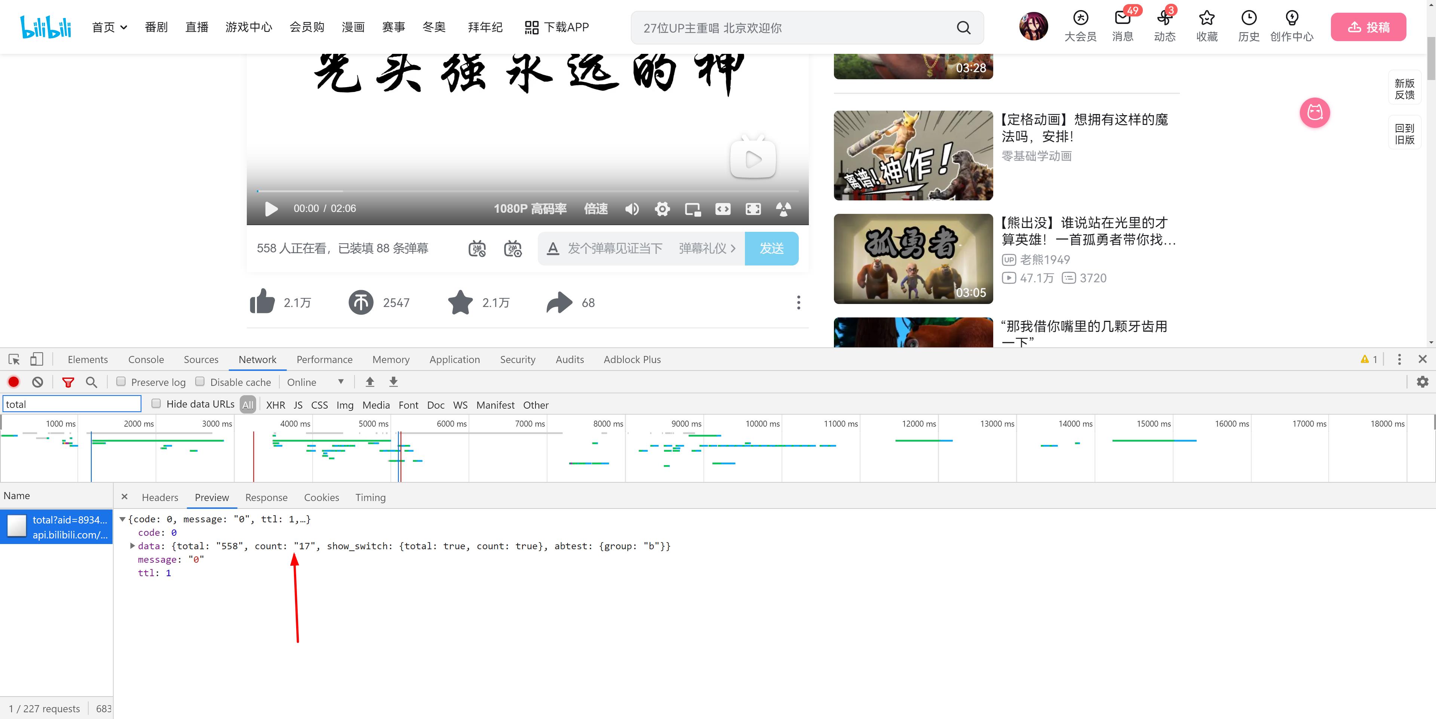Open DevTools customize menu dots
Viewport: 1436px width, 719px height.
click(1399, 360)
